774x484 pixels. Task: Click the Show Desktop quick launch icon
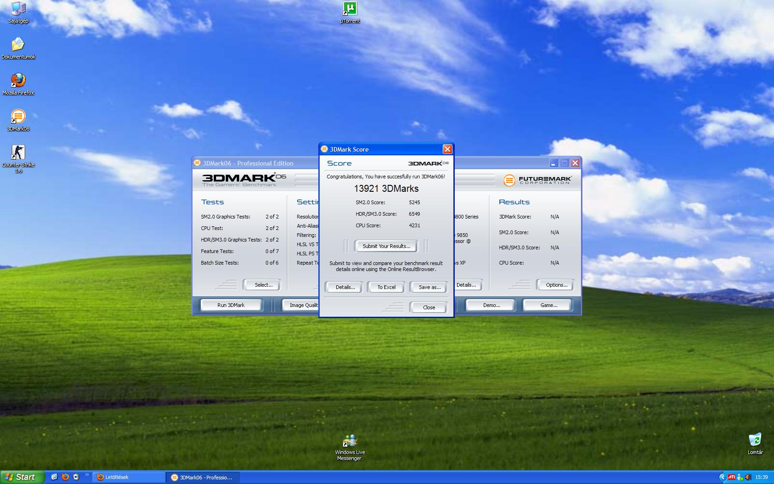(54, 477)
